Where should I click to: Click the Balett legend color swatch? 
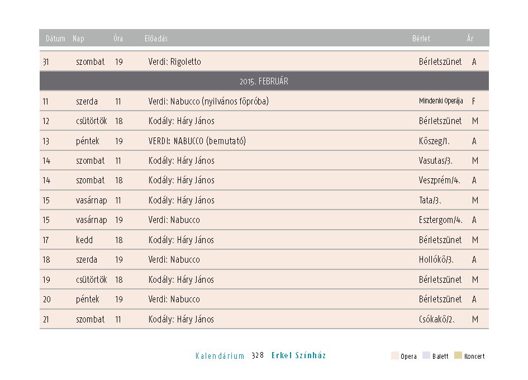point(426,355)
